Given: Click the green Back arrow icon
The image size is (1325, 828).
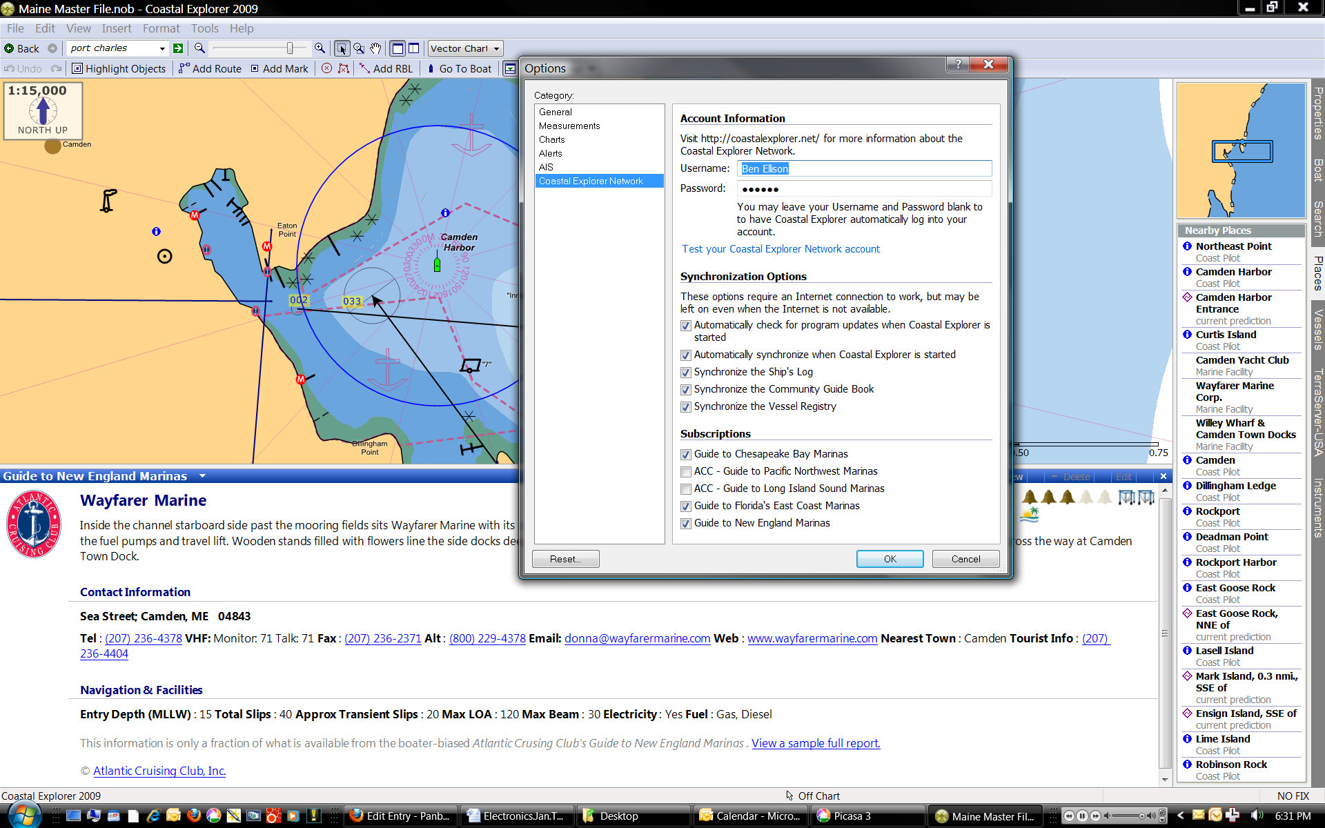Looking at the screenshot, I should (9, 48).
